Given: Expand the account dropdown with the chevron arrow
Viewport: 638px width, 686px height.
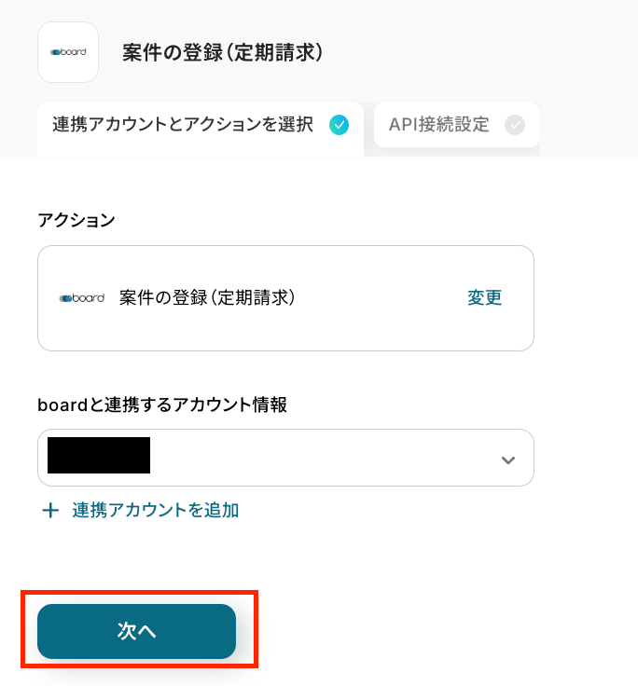Looking at the screenshot, I should point(508,460).
